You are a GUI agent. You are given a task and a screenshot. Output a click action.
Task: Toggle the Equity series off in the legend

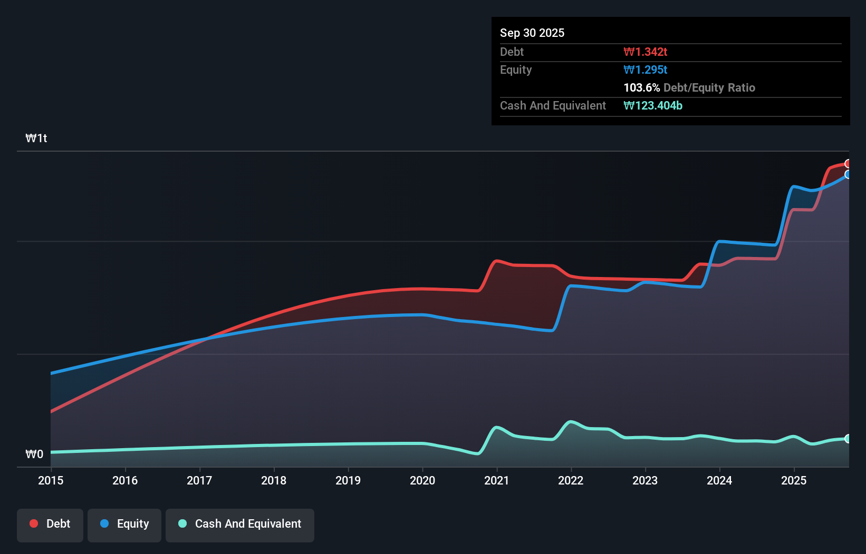click(124, 524)
